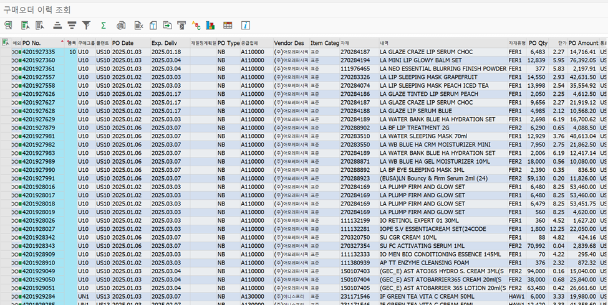This screenshot has width=608, height=305.
Task: Click the Exp. Deliv column header
Action: pyautogui.click(x=170, y=43)
